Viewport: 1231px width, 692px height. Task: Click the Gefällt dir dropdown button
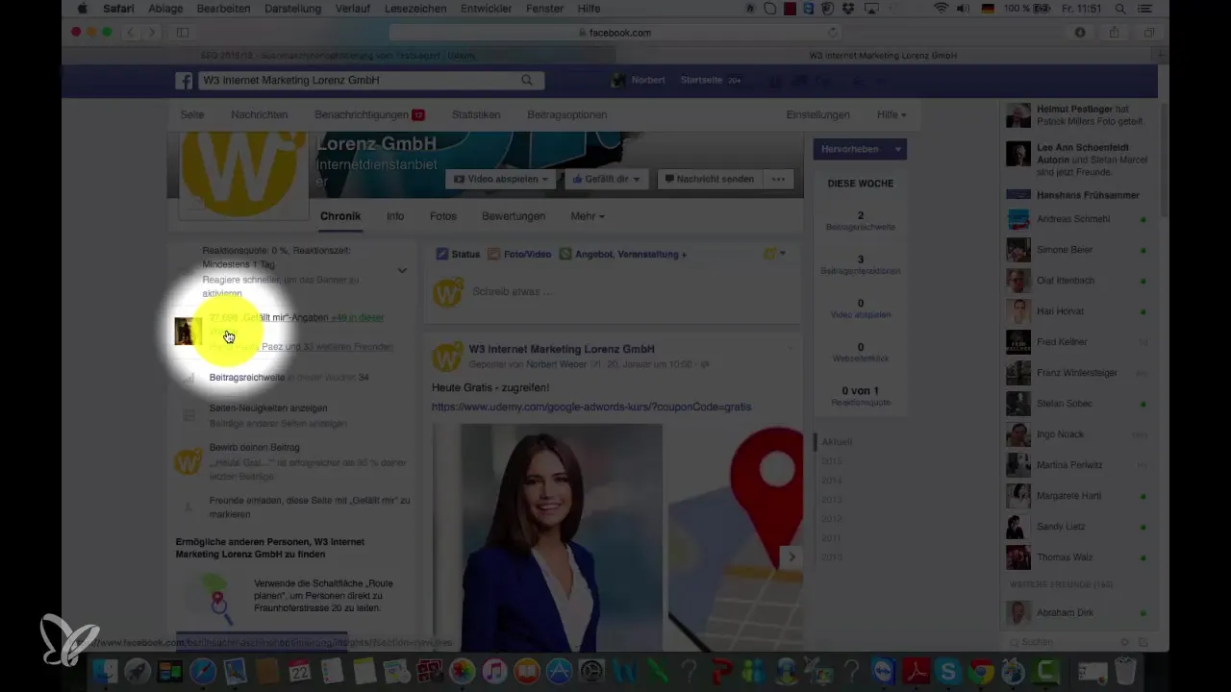[607, 179]
